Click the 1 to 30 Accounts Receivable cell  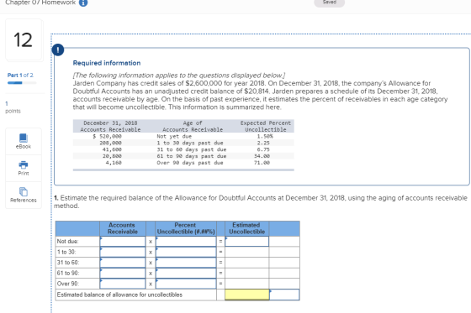point(123,252)
